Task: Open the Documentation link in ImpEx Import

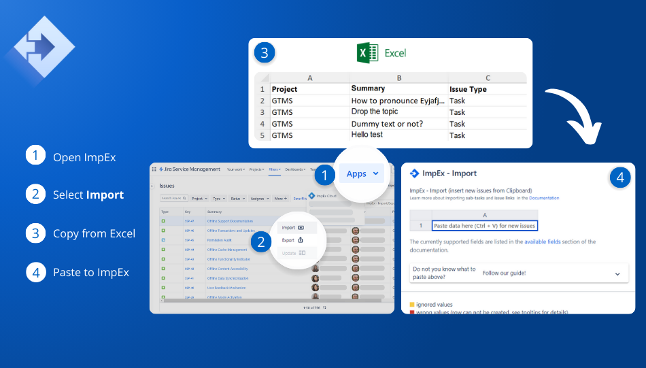Action: coord(544,198)
